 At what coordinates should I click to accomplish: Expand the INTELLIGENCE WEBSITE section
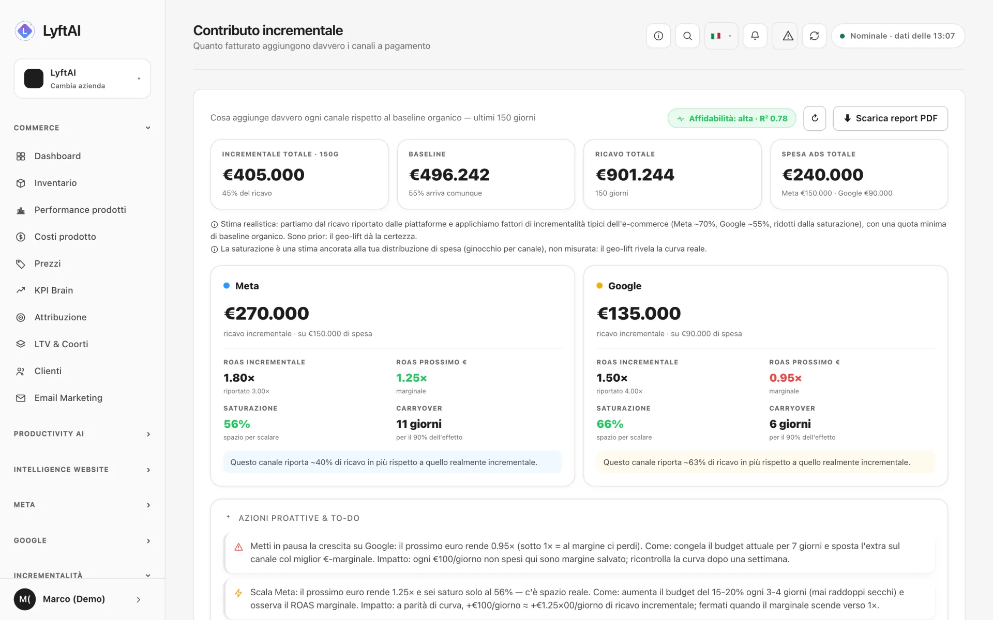(x=82, y=470)
